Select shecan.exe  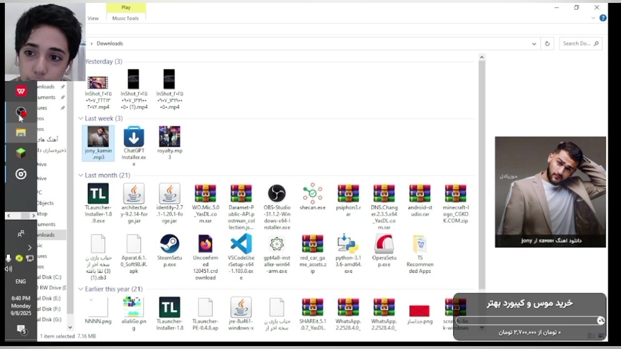[312, 197]
